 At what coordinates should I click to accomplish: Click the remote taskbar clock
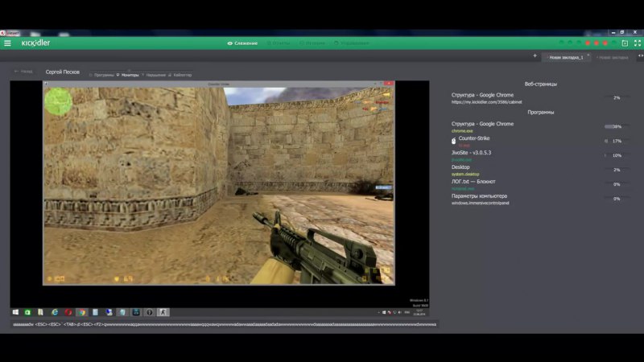click(419, 312)
